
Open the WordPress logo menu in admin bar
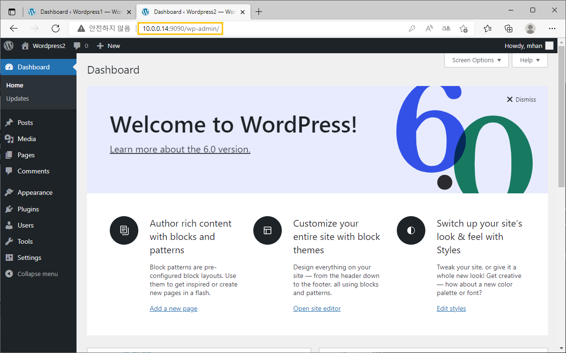point(9,46)
